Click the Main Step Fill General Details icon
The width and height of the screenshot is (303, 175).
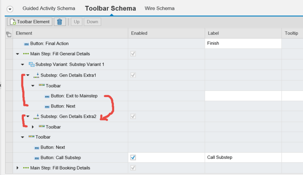coord(26,54)
